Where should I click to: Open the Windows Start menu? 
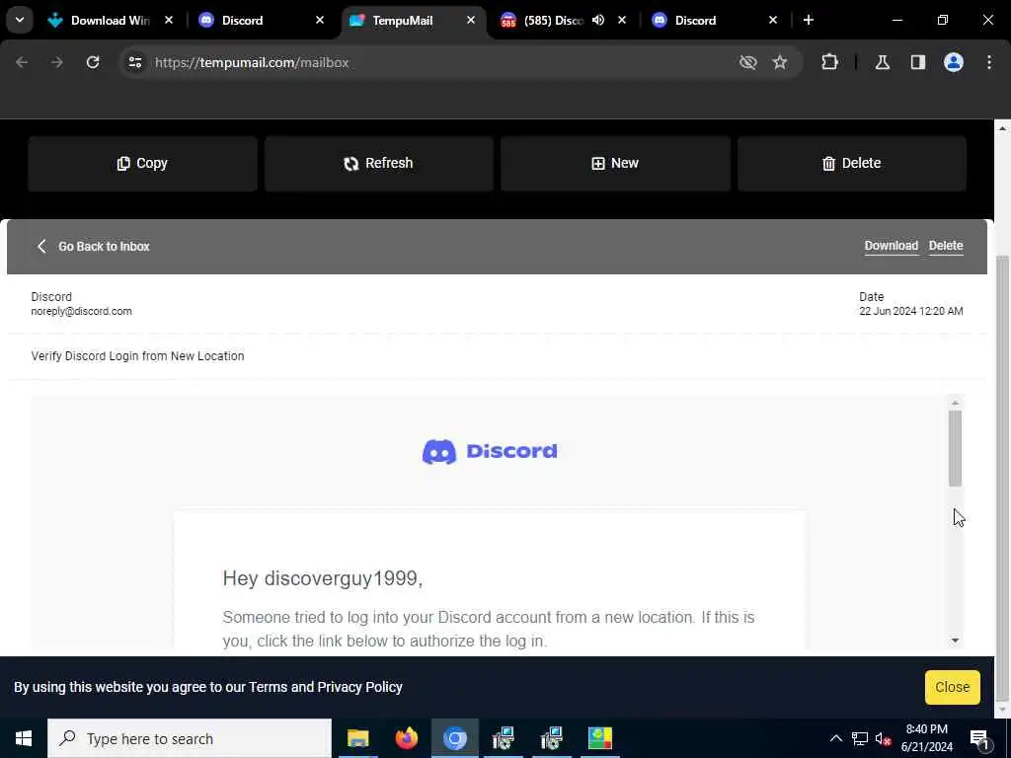click(x=24, y=738)
